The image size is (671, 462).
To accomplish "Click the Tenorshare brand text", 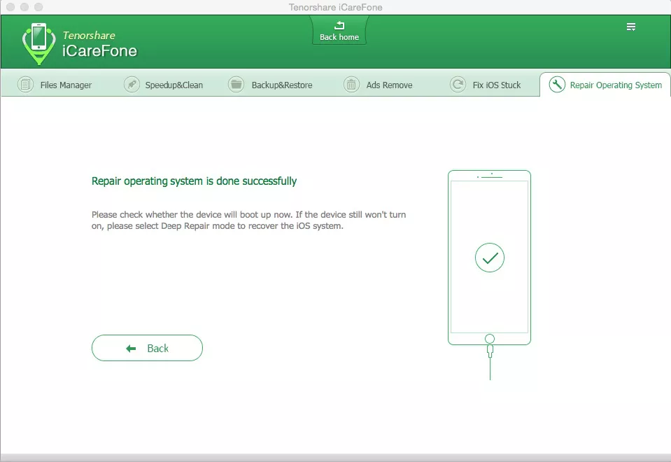I will pyautogui.click(x=89, y=36).
